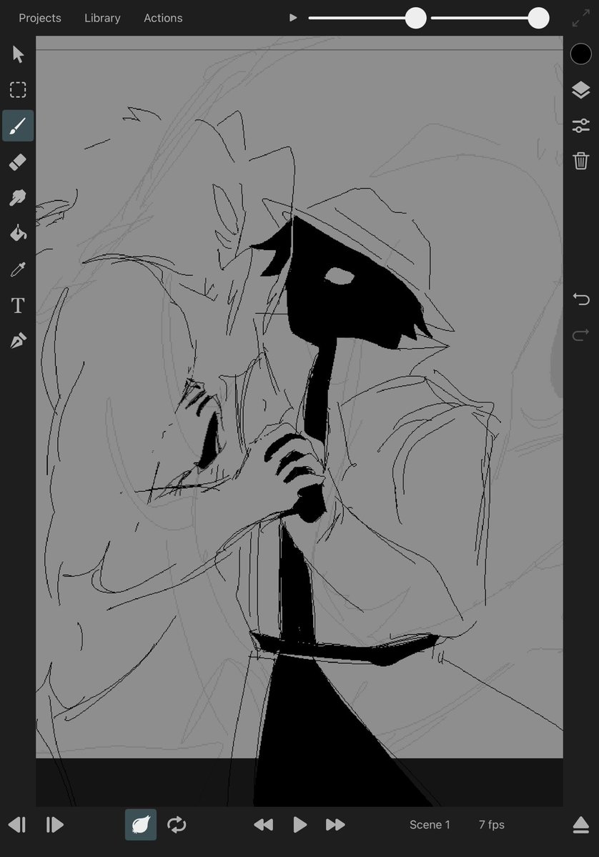This screenshot has width=599, height=857.
Task: Toggle fullscreen expand arrows
Action: pos(580,18)
